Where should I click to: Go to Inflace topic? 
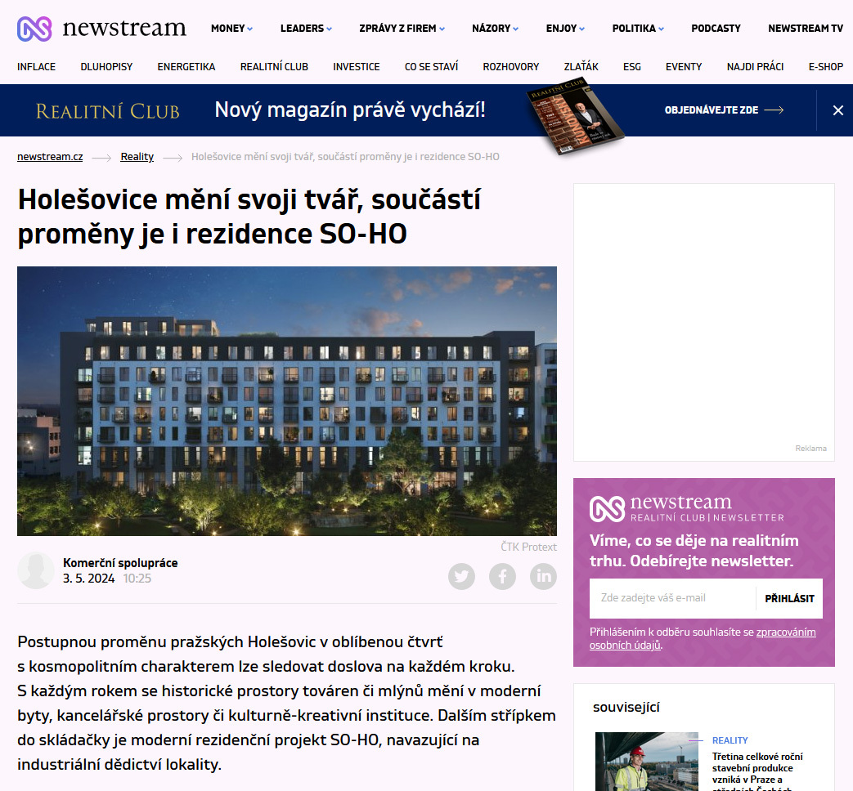(37, 67)
